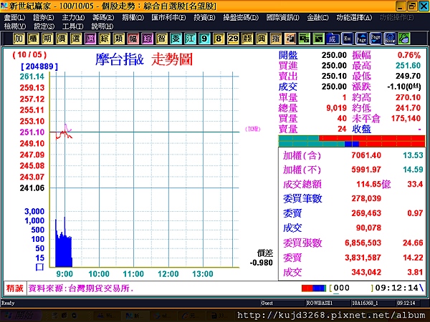The width and height of the screenshot is (430, 322).
Task: Open the 主力(M) menu
Action: 73,17
